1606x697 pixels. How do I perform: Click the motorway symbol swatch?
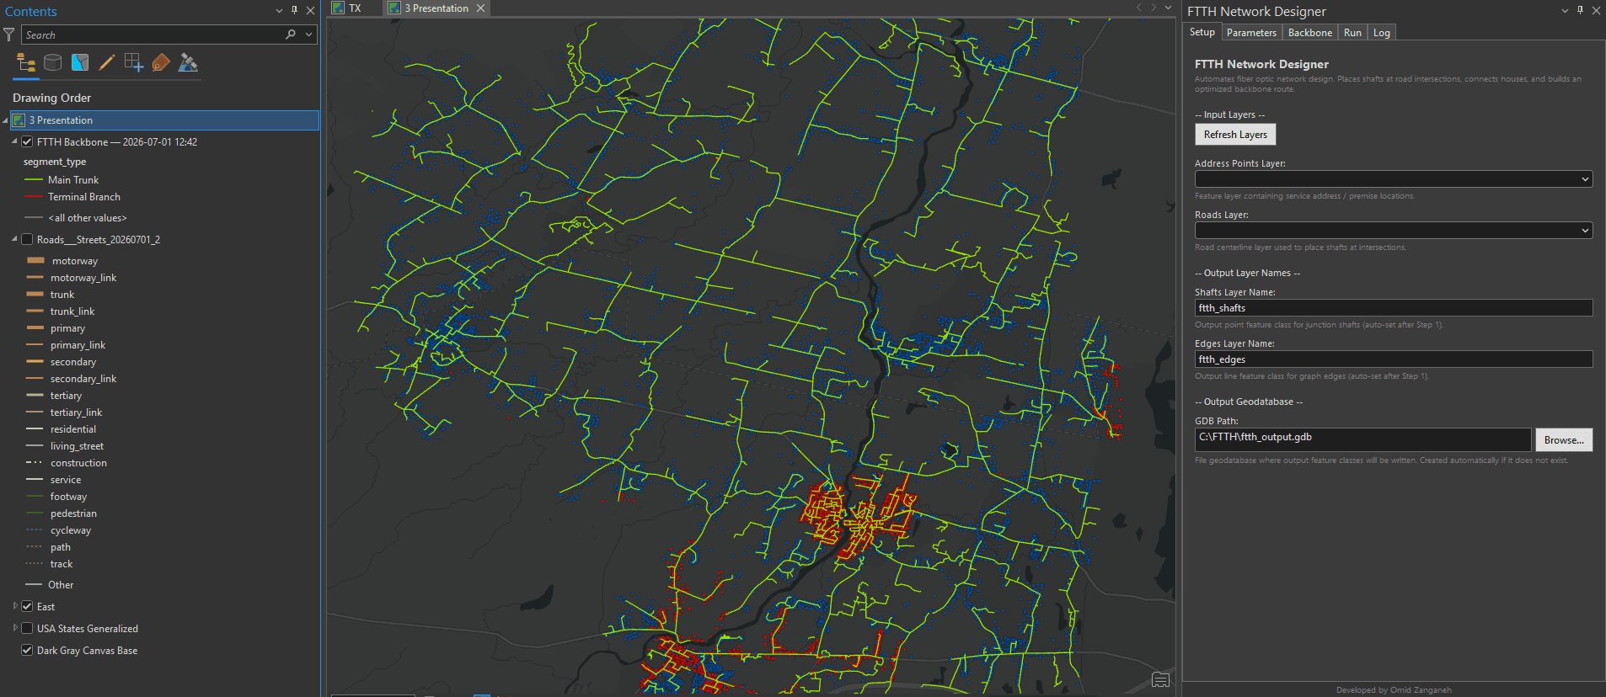[x=35, y=261]
